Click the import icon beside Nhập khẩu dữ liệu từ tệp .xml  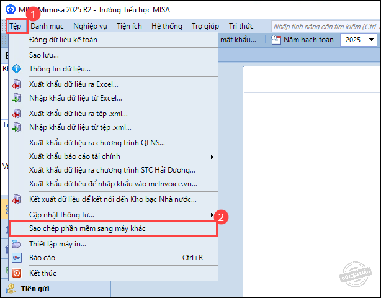(x=17, y=127)
